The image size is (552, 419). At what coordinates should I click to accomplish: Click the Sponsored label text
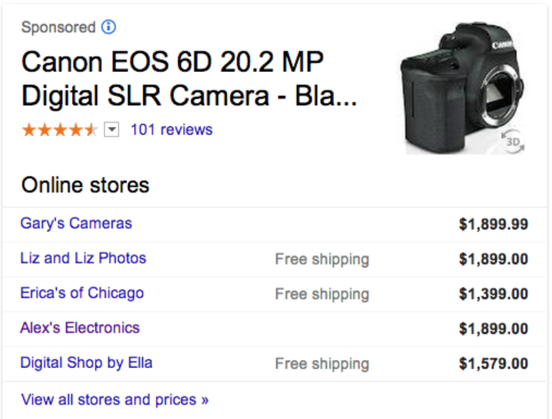(x=58, y=28)
